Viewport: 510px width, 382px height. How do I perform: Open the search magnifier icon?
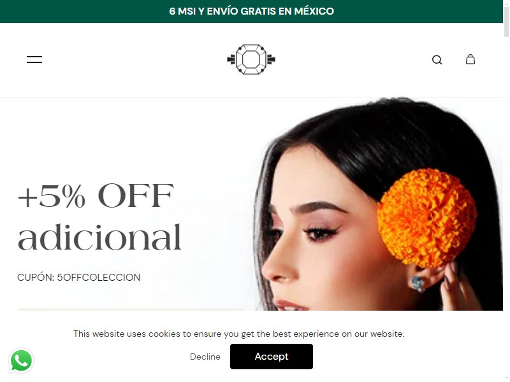pyautogui.click(x=437, y=60)
